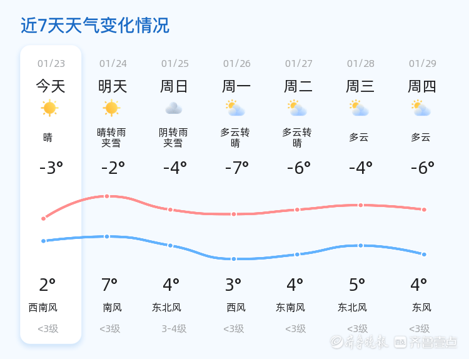
Task: Click the sun icon under 明天
Action: 111,108
